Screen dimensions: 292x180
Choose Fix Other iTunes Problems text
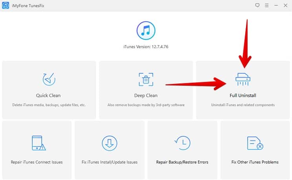[255, 162]
